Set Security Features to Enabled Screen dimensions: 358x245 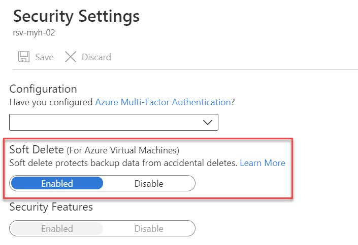click(57, 229)
